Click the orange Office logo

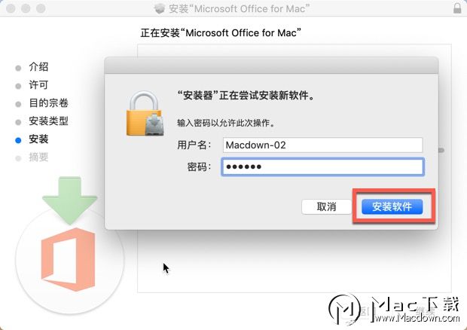coord(69,259)
